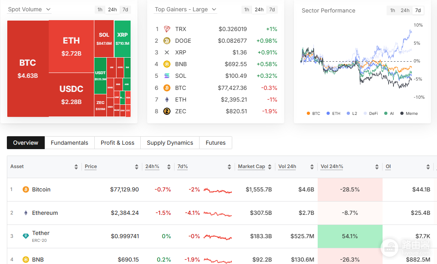Click the ZEC $326M treemap tile
Image resolution: width=437 pixels, height=264 pixels.
100,105
